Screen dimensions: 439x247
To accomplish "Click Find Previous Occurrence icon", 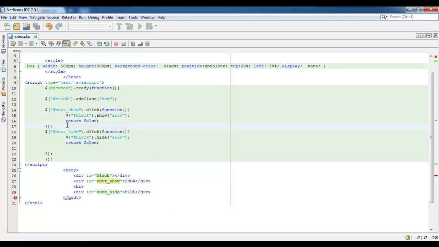I will click(x=51, y=44).
